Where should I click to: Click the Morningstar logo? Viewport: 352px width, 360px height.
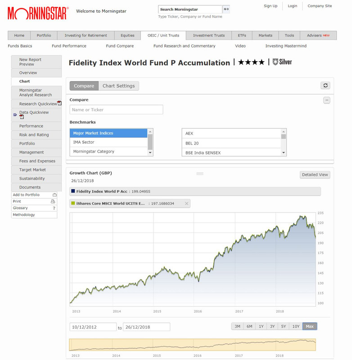[x=38, y=13]
